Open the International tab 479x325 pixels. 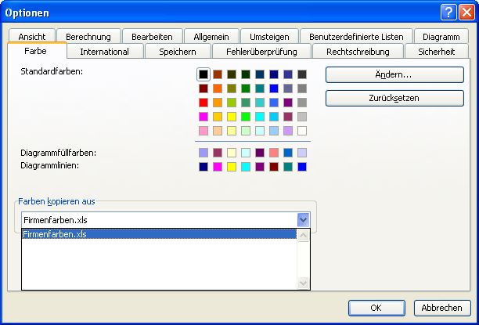pos(105,52)
